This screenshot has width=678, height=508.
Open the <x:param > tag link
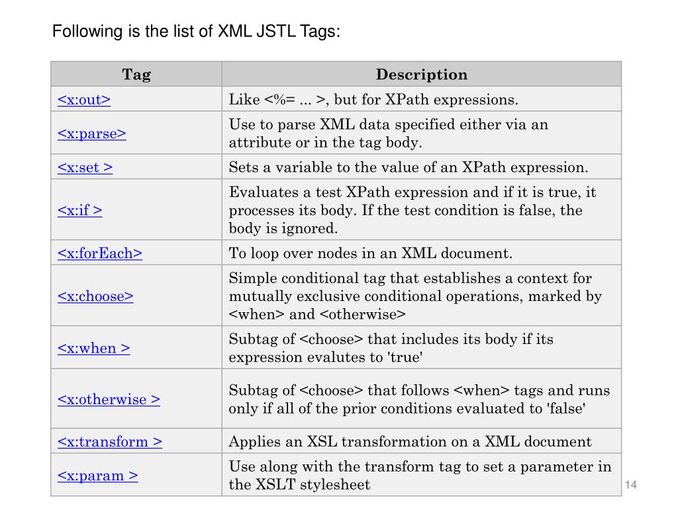(98, 476)
